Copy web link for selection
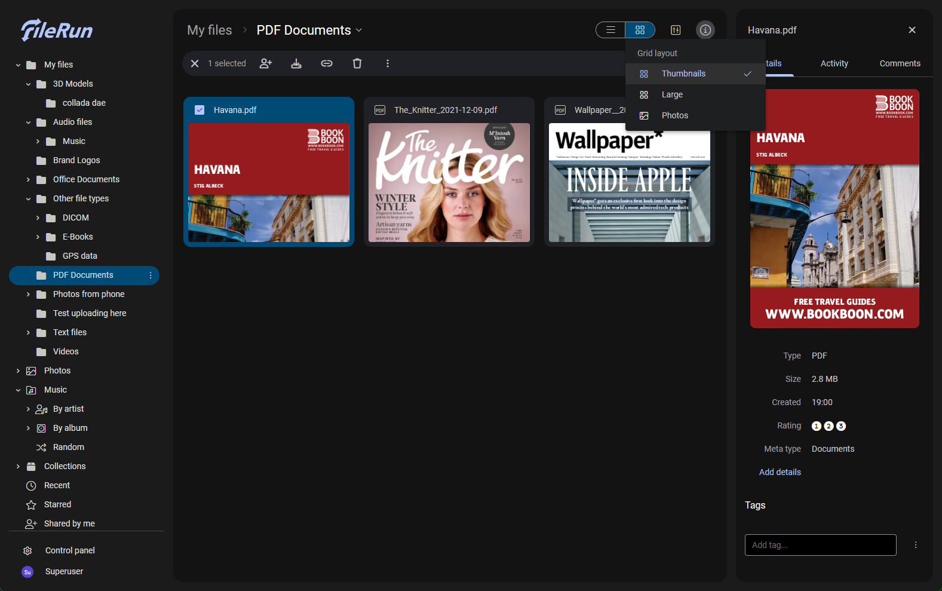 [327, 63]
